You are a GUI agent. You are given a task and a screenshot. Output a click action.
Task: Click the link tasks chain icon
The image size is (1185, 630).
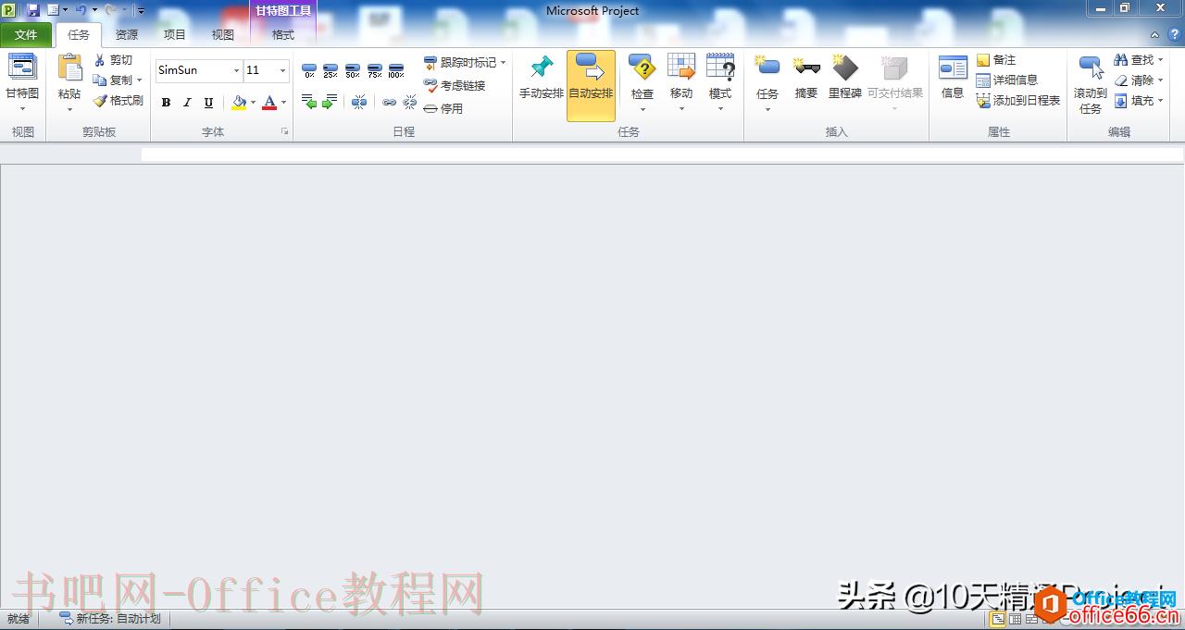click(390, 103)
